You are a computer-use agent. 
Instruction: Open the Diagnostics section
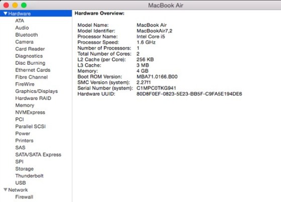click(29, 56)
